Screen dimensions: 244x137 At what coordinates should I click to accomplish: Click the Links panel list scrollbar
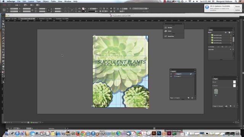pos(233,39)
